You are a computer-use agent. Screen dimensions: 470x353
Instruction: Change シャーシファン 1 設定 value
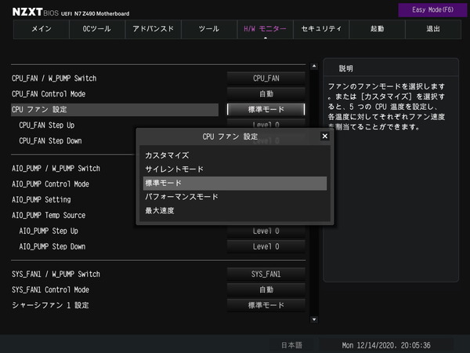click(266, 305)
